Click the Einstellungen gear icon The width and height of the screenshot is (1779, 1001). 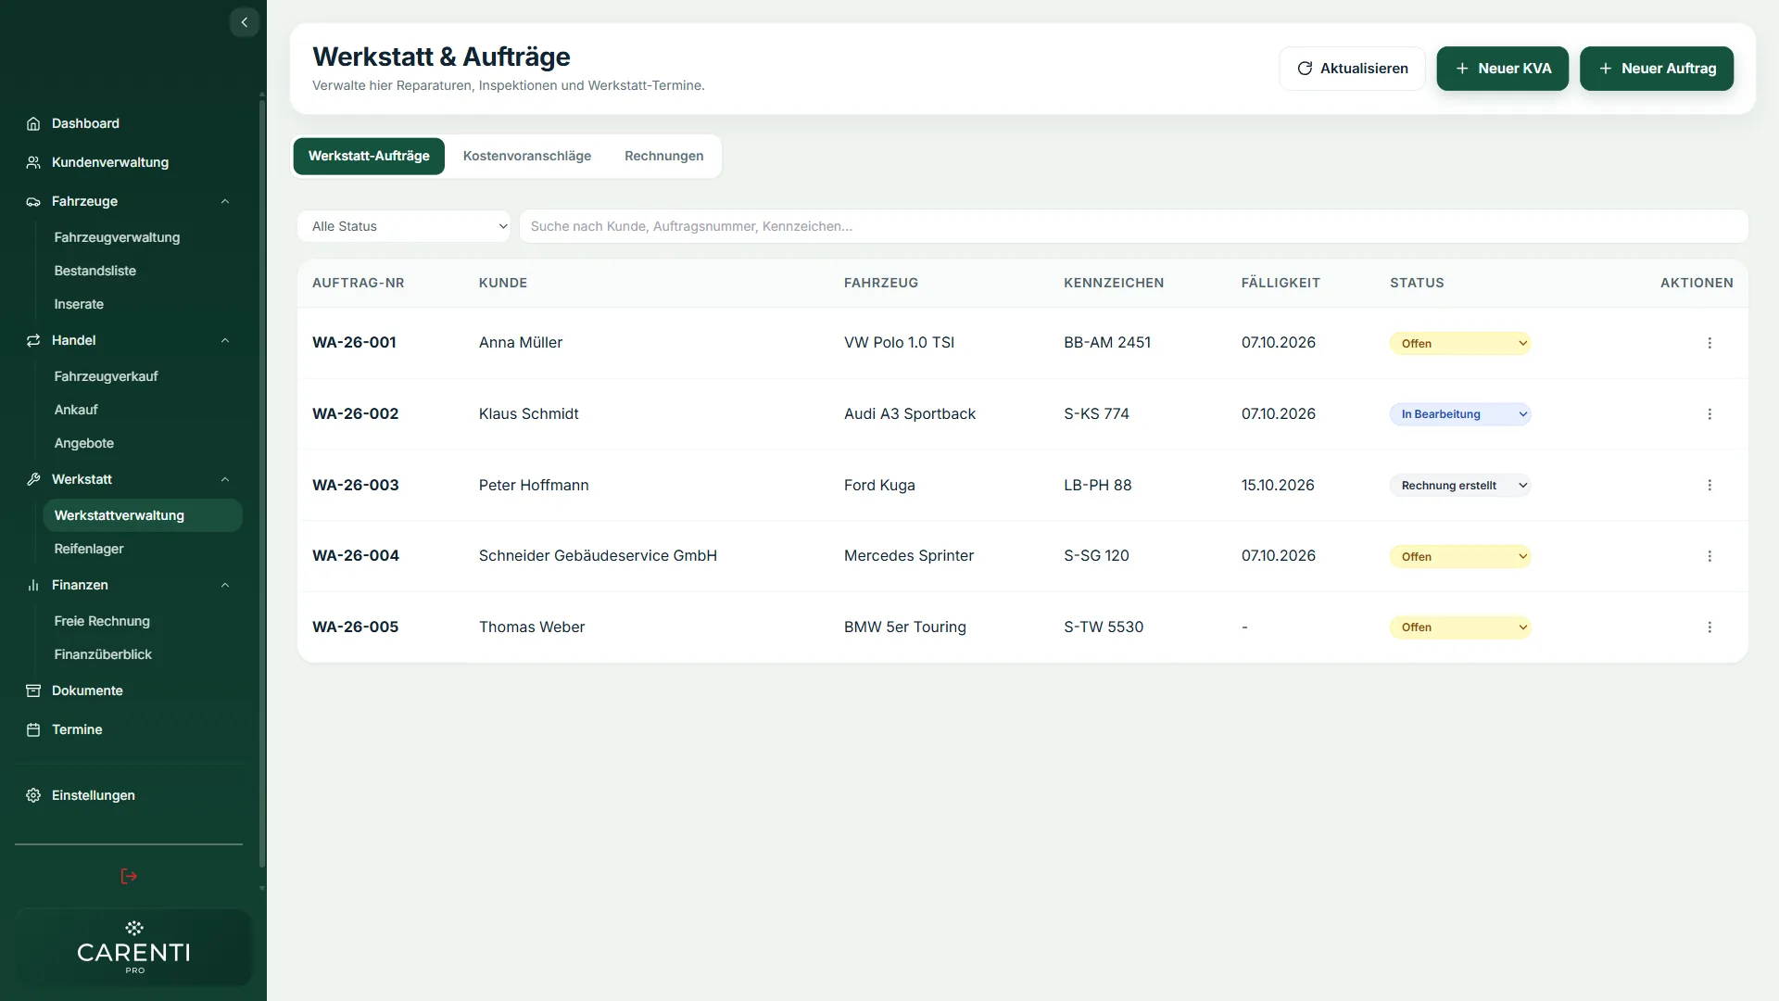(x=33, y=795)
